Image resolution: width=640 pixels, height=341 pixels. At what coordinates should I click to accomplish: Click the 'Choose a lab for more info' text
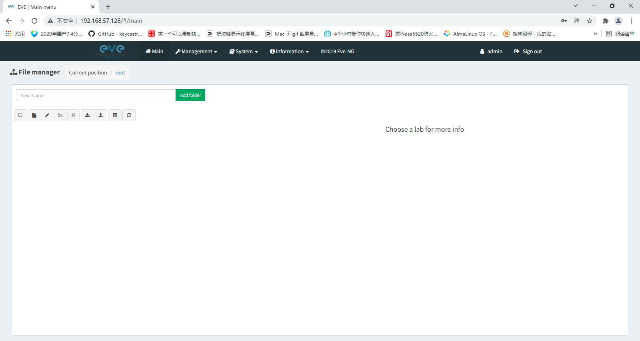(x=424, y=129)
